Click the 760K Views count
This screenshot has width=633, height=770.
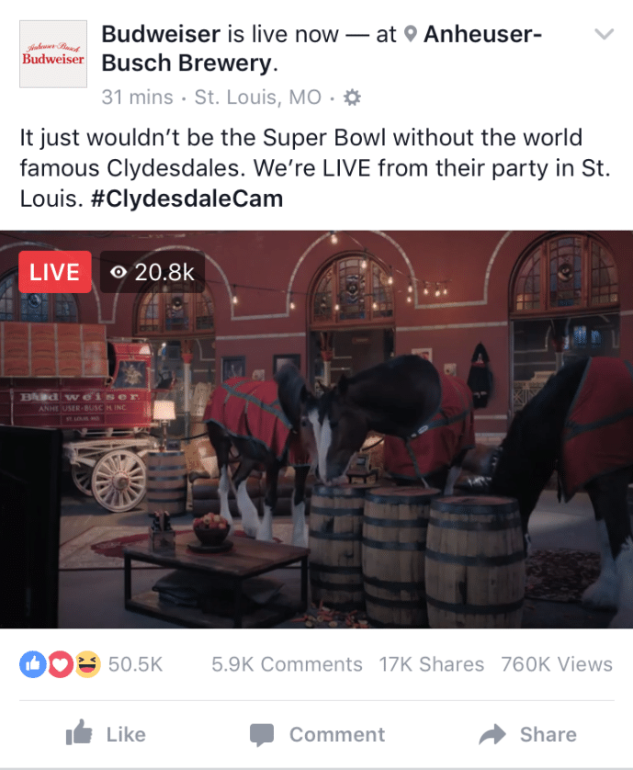pos(557,664)
